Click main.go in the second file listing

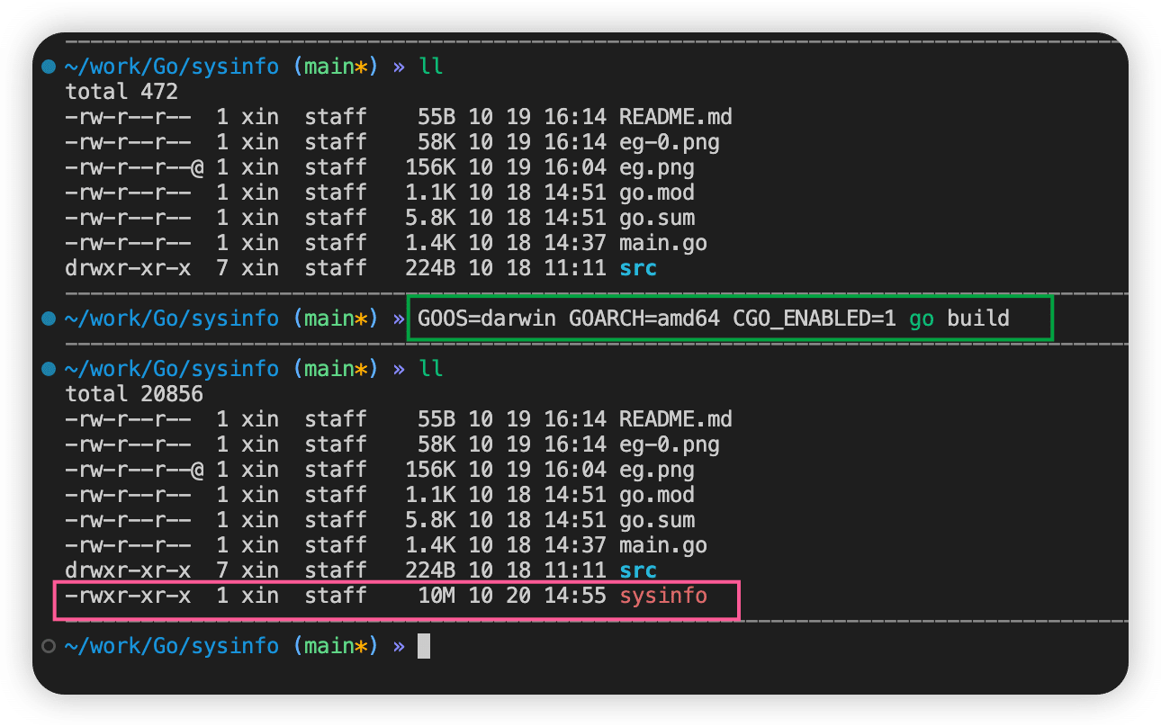click(662, 545)
